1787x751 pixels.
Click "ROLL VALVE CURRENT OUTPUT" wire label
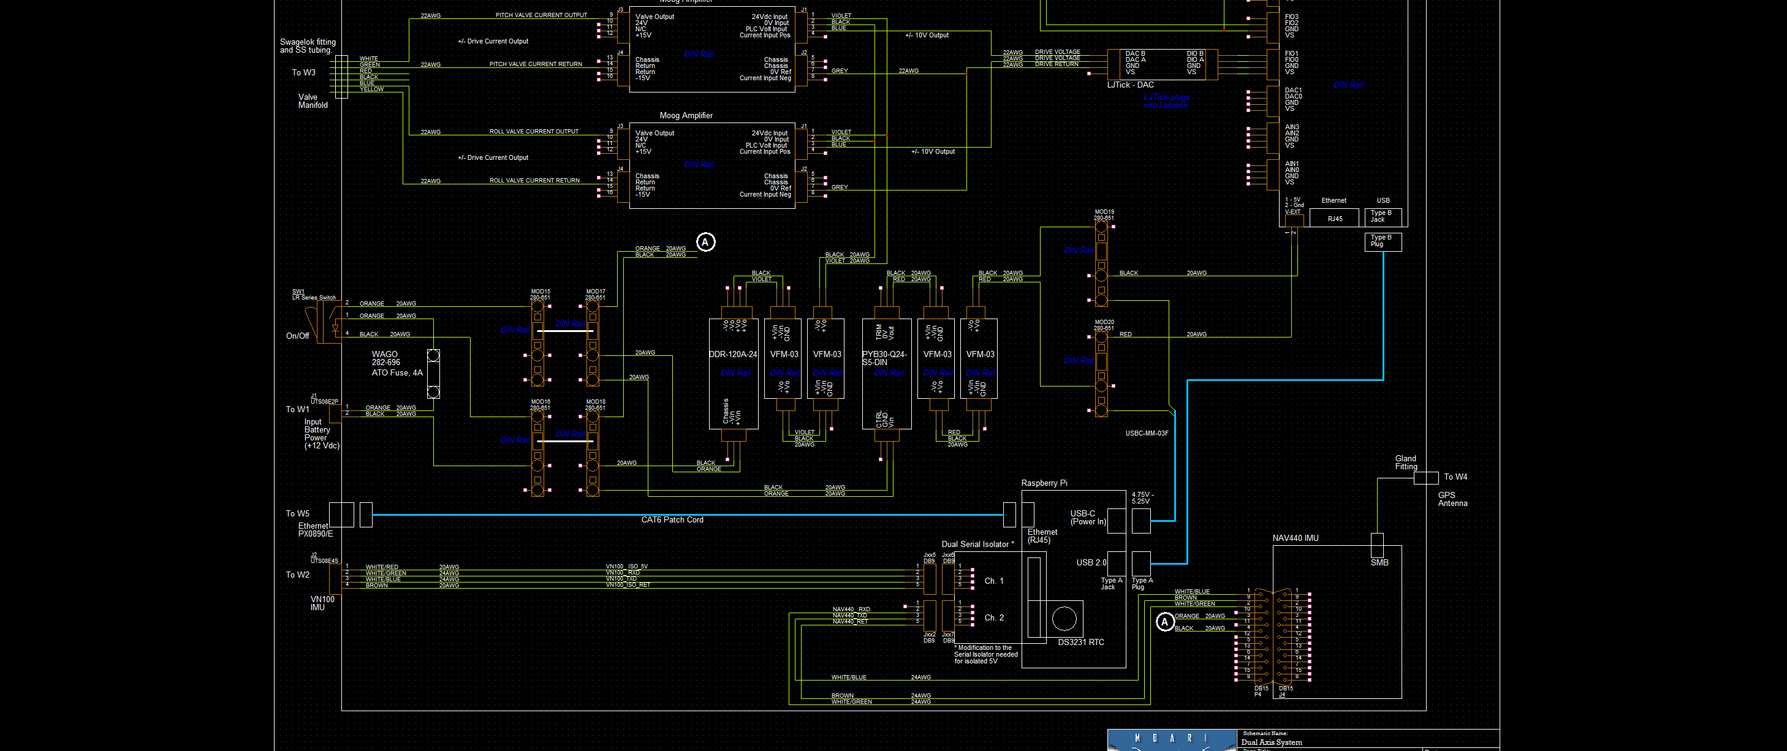click(x=534, y=132)
